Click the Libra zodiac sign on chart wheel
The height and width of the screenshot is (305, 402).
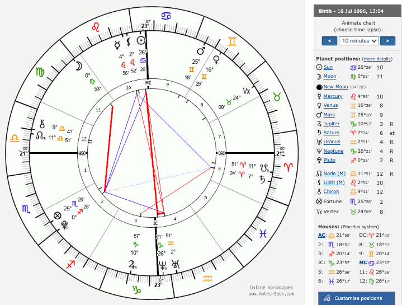(x=15, y=139)
